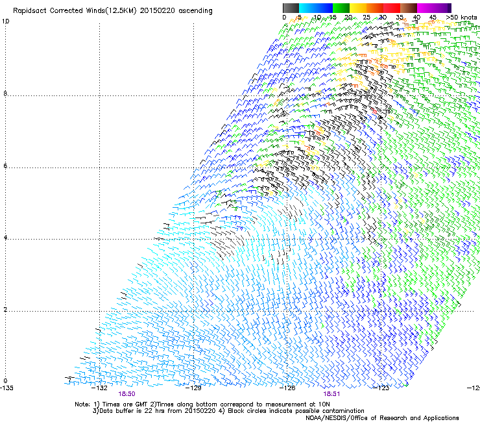This screenshot has height=422, width=480.
Task: Select the green 15–20 knots legend swatch
Action: 341,8
